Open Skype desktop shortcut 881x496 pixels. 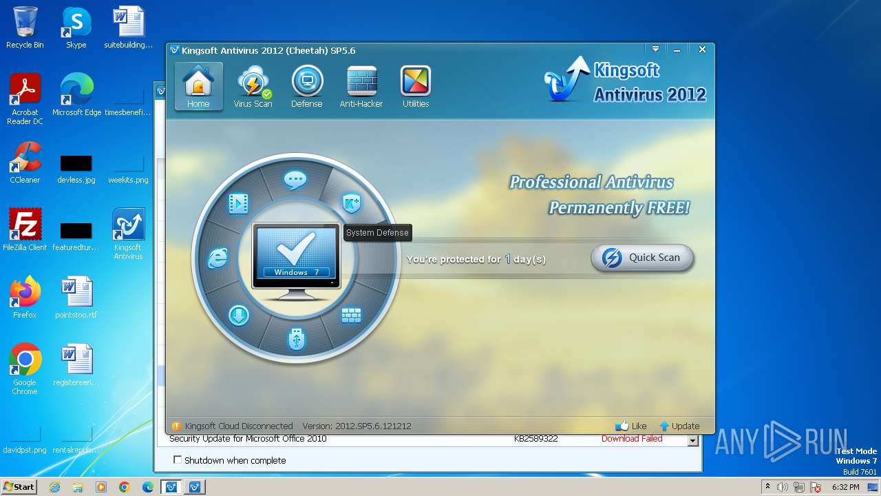click(76, 28)
